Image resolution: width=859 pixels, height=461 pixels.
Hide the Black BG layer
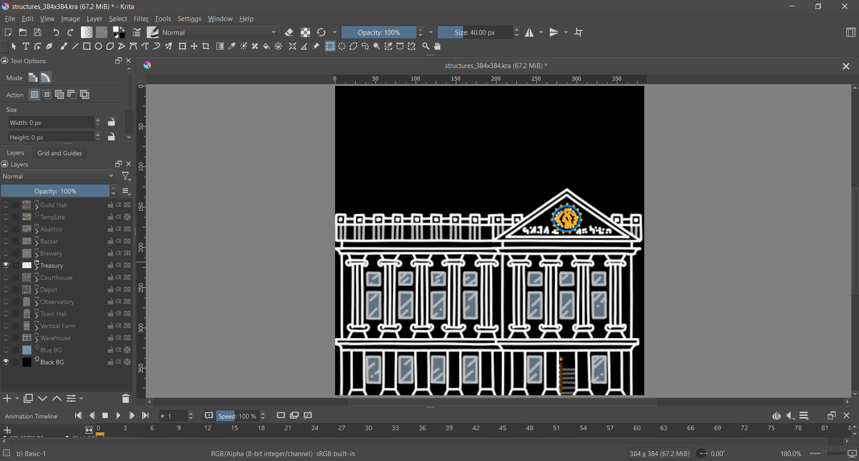[x=6, y=363]
